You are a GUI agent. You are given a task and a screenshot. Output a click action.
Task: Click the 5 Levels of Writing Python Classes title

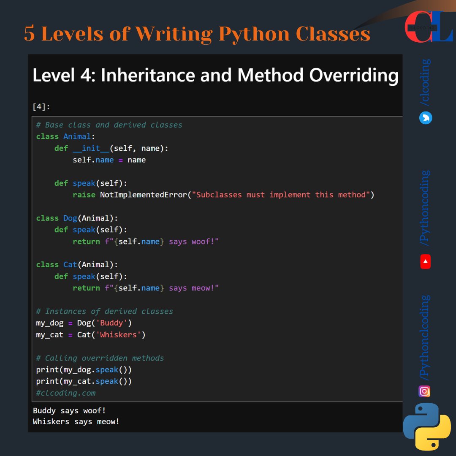click(196, 34)
